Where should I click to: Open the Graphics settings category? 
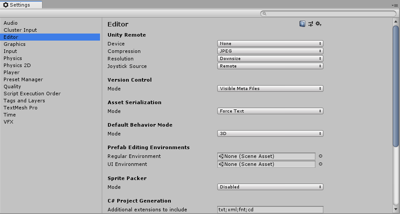[x=50, y=44]
